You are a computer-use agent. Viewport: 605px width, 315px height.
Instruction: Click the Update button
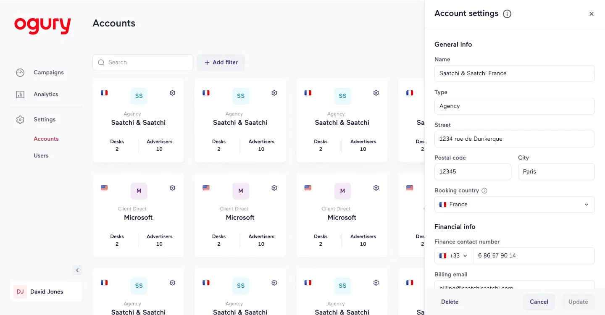click(578, 302)
